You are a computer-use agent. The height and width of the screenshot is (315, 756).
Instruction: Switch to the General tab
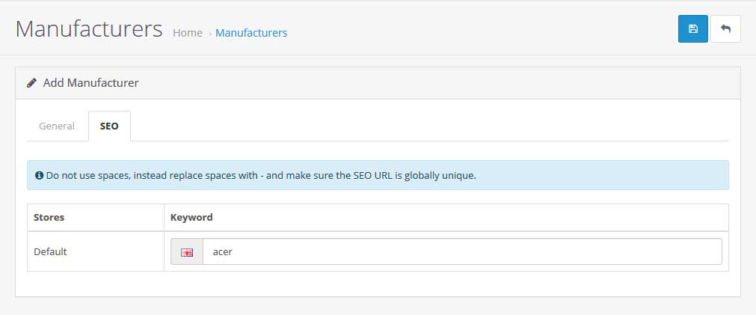point(57,126)
